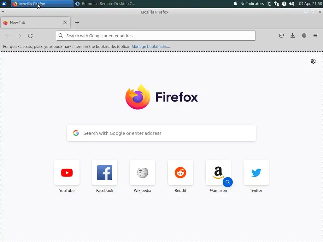Click the address bar field
This screenshot has height=242, width=323.
(156, 36)
